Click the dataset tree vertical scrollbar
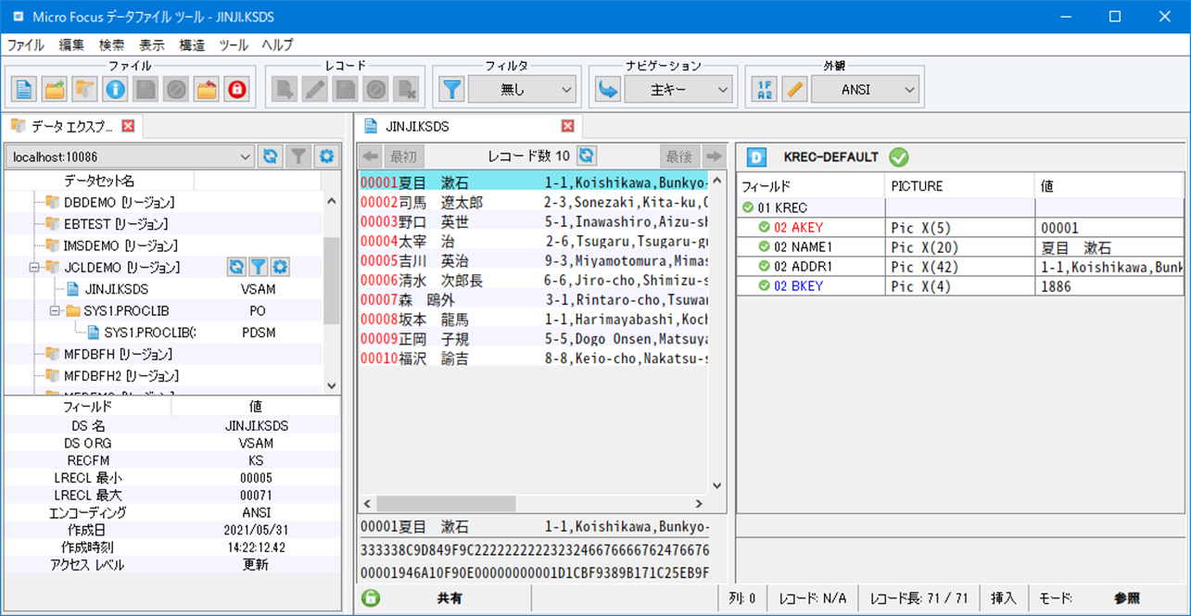Screen dimensions: 1191x616 pos(332,283)
